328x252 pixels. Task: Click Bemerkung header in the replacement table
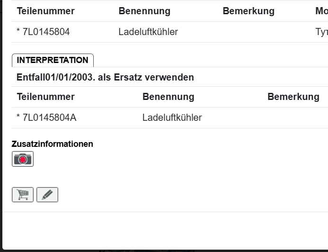click(293, 97)
